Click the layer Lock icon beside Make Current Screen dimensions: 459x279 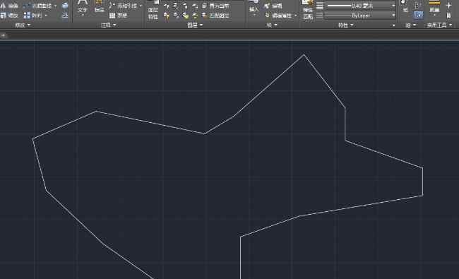tap(195, 6)
